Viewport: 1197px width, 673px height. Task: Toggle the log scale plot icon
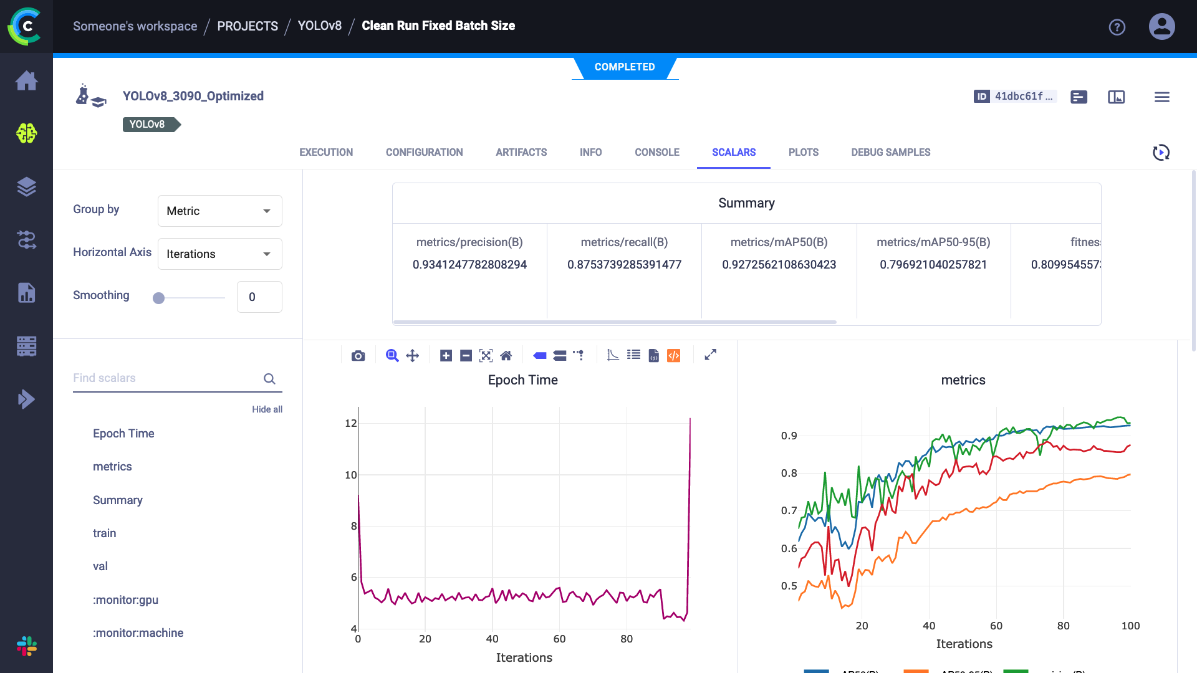click(613, 355)
